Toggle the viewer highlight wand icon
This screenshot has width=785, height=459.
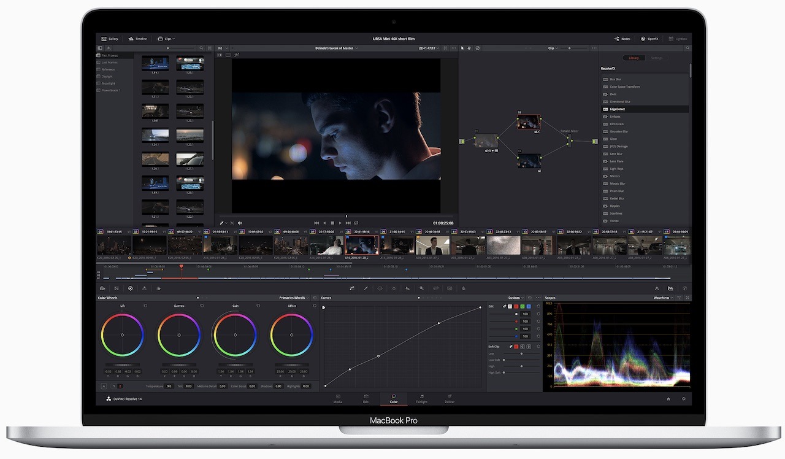(237, 55)
